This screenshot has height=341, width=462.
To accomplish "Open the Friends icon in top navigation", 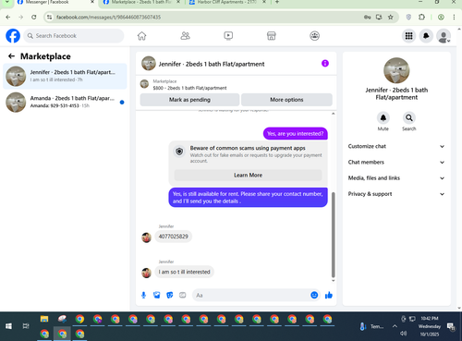I will click(185, 36).
